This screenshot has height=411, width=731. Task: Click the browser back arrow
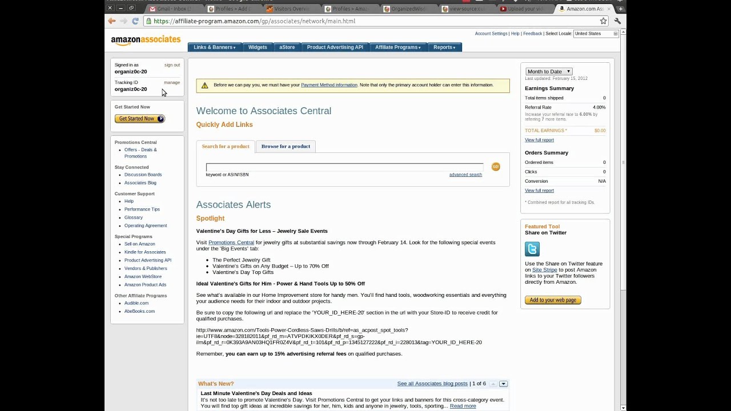(112, 21)
